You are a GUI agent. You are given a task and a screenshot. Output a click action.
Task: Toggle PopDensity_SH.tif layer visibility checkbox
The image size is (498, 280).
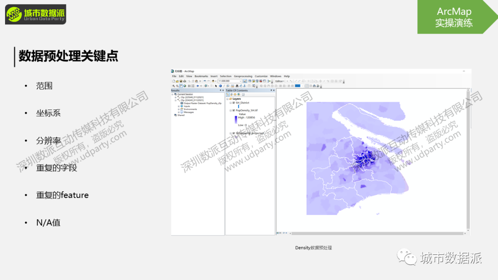[233, 111]
